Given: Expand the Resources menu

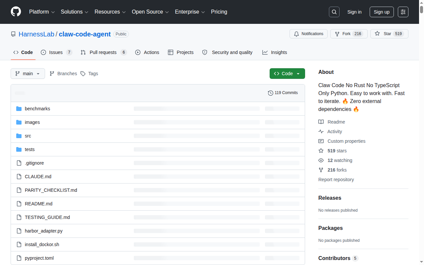Looking at the screenshot, I should click(110, 12).
